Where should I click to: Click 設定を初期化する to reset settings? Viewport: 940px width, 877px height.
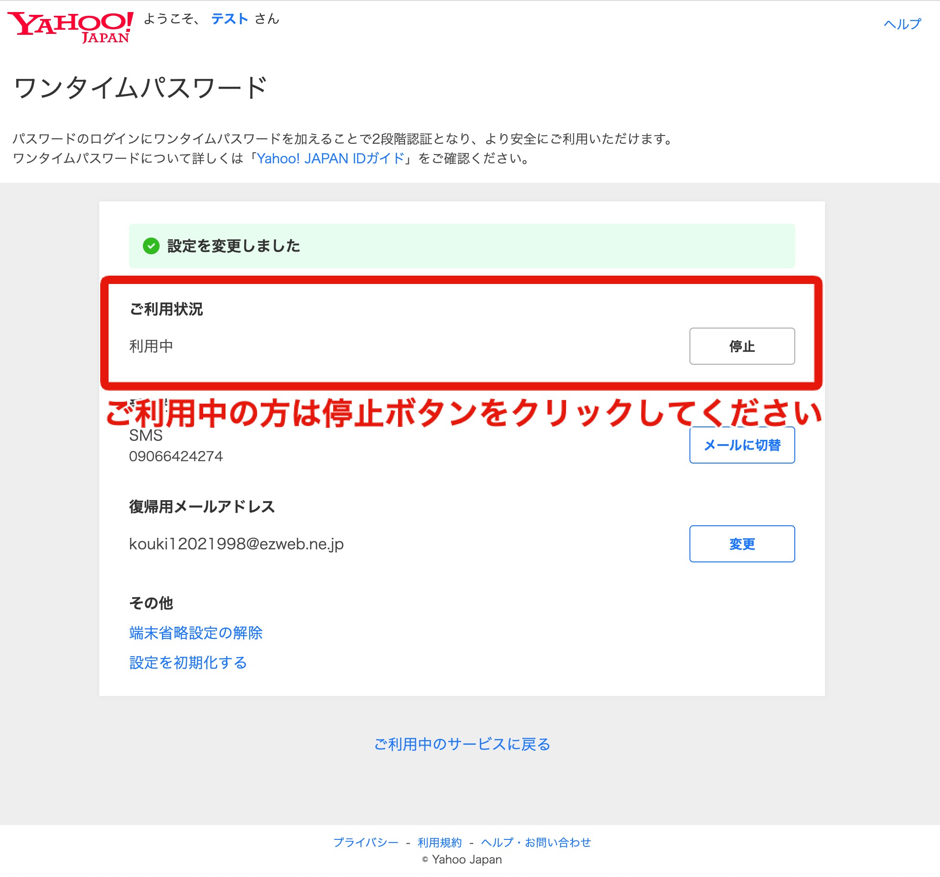(x=188, y=662)
